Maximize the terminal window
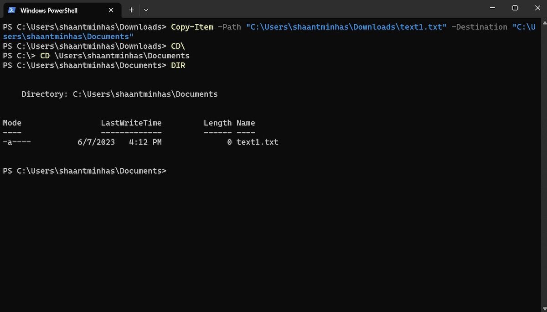This screenshot has width=547, height=312. click(515, 8)
